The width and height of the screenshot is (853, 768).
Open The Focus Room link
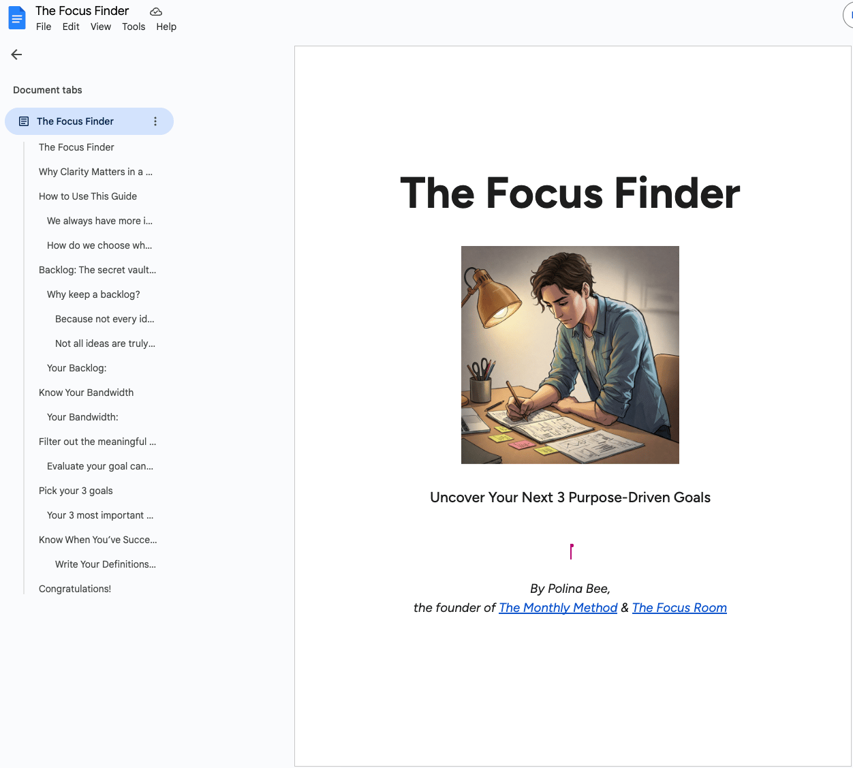(679, 608)
